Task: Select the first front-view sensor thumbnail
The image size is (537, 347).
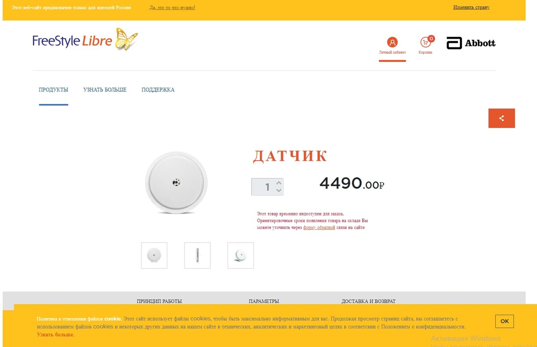Action: click(x=154, y=255)
